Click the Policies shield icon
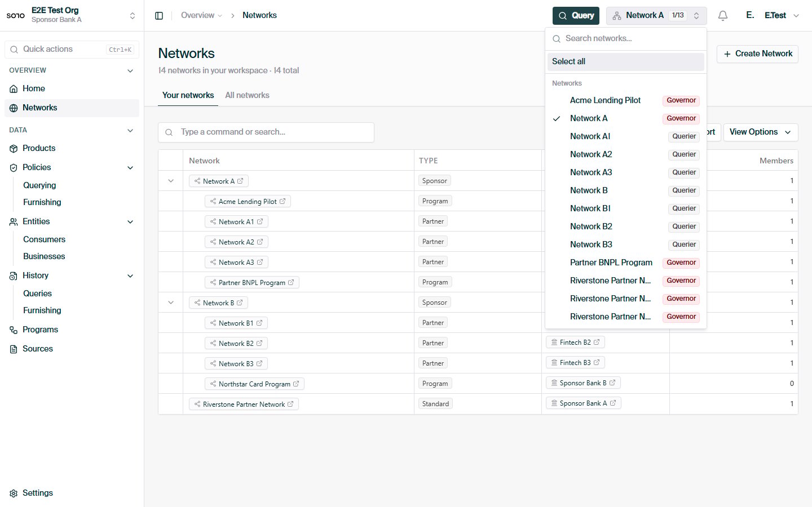This screenshot has width=812, height=507. pos(14,168)
